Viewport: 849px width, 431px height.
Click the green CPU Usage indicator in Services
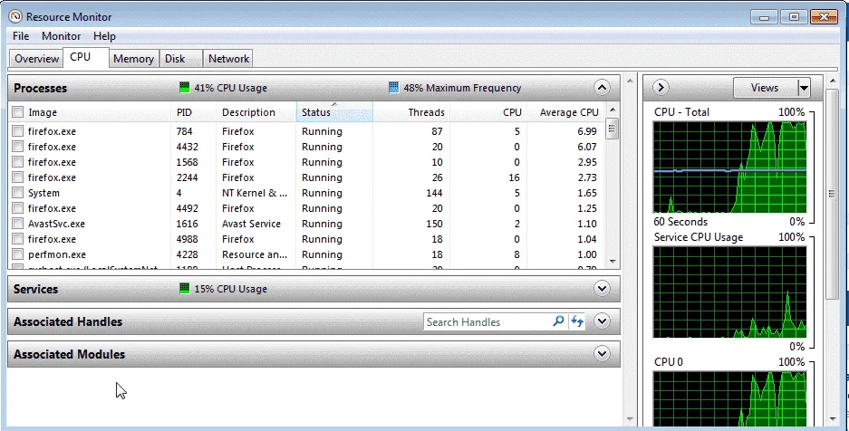click(185, 289)
